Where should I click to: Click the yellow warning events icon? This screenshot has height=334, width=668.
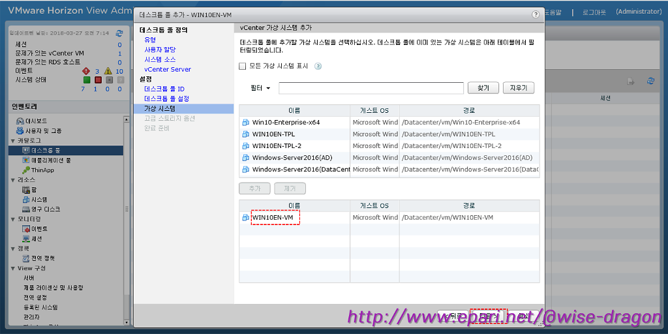pos(108,71)
